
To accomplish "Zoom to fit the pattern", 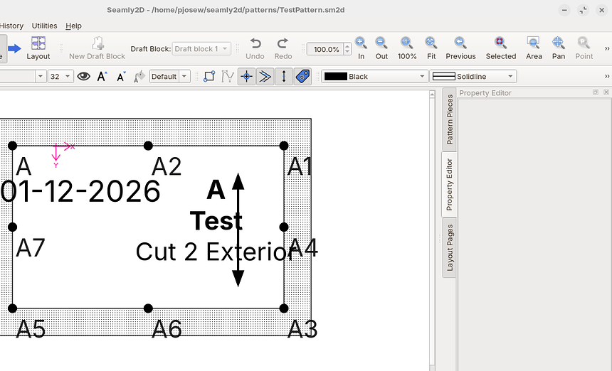I will 431,48.
